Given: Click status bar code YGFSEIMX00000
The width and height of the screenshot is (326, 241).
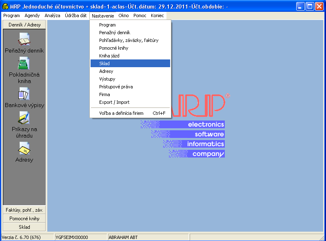Looking at the screenshot, I should click(x=72, y=237).
